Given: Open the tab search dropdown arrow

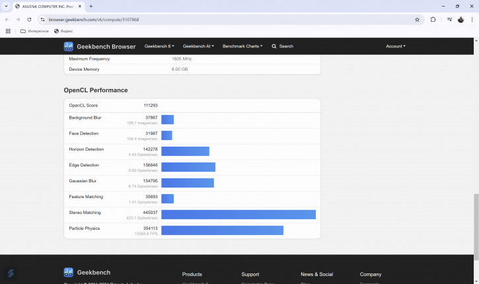Looking at the screenshot, I should coord(6,6).
